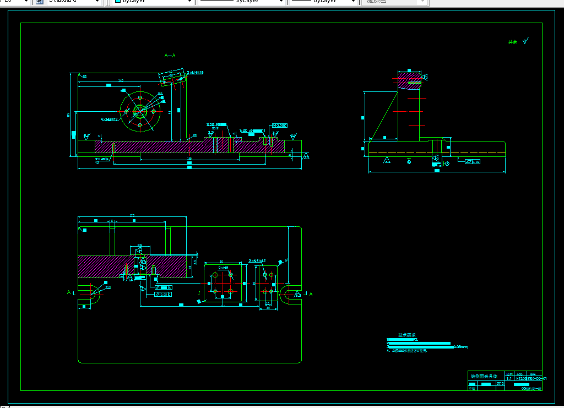Select the 2×M4 annotation in section view
The image size is (564, 408).
[195, 73]
